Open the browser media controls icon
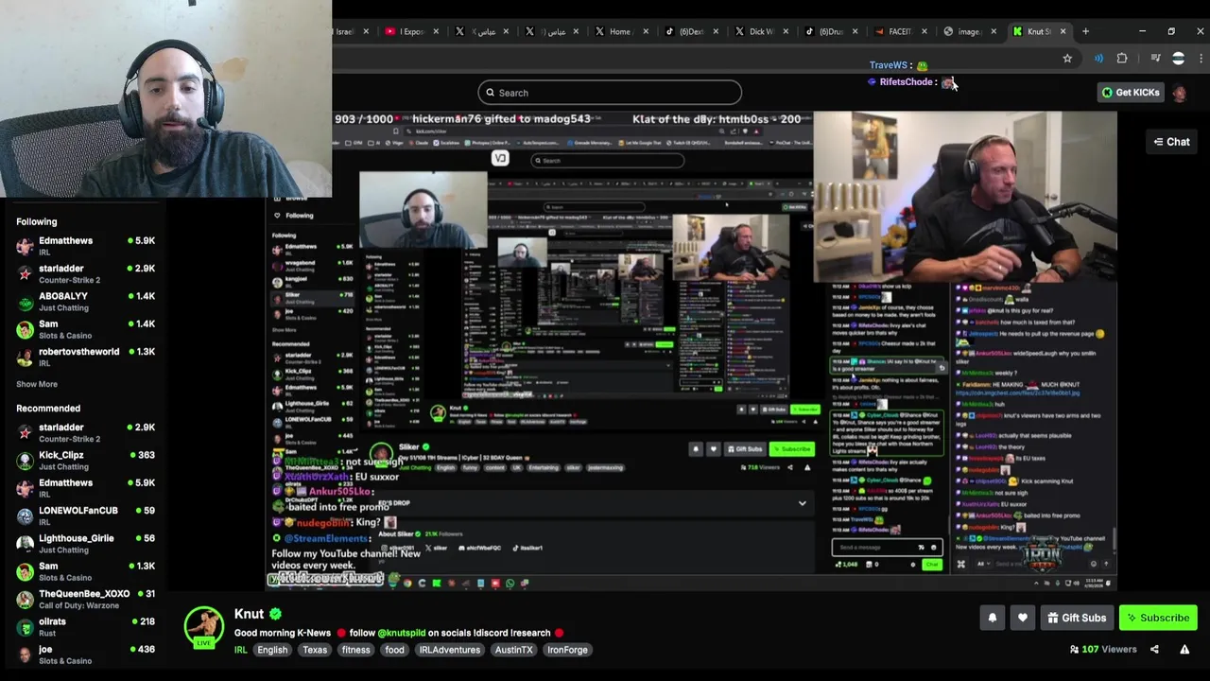Image resolution: width=1210 pixels, height=681 pixels. coord(1155,59)
